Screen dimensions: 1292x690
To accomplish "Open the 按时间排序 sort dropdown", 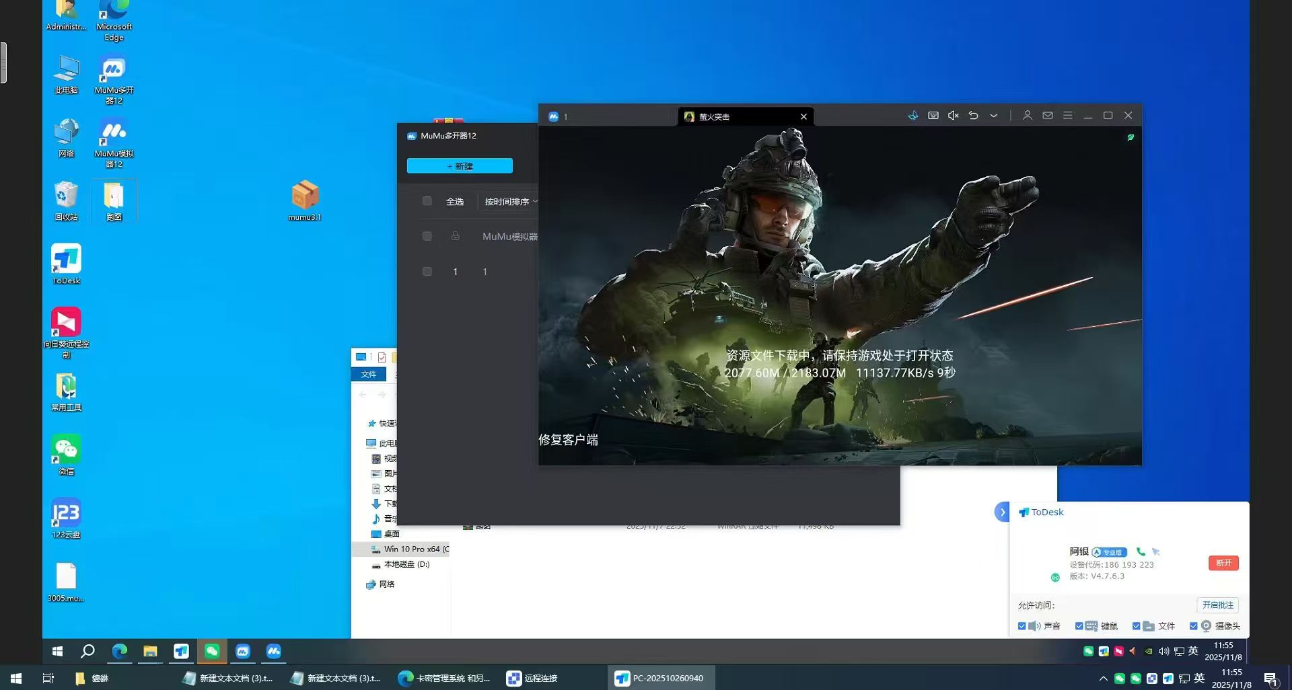I will (x=511, y=202).
